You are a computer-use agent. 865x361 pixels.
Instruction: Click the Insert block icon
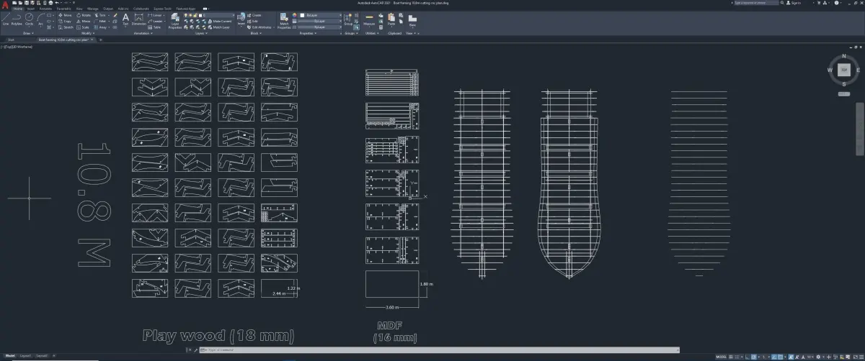point(241,21)
